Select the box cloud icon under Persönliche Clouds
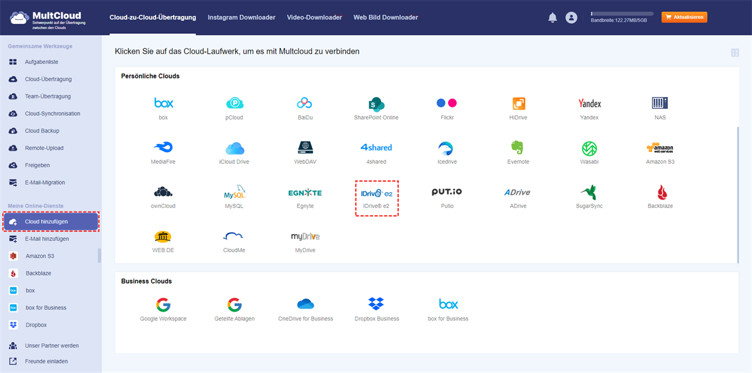This screenshot has height=373, width=752. click(x=164, y=103)
